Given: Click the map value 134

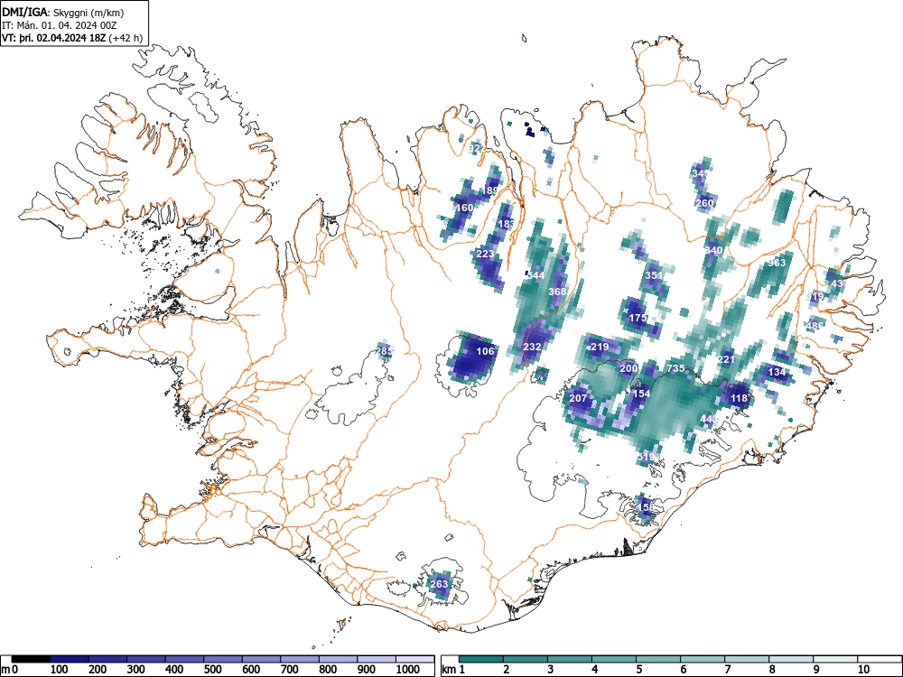Looking at the screenshot, I should point(777,372).
